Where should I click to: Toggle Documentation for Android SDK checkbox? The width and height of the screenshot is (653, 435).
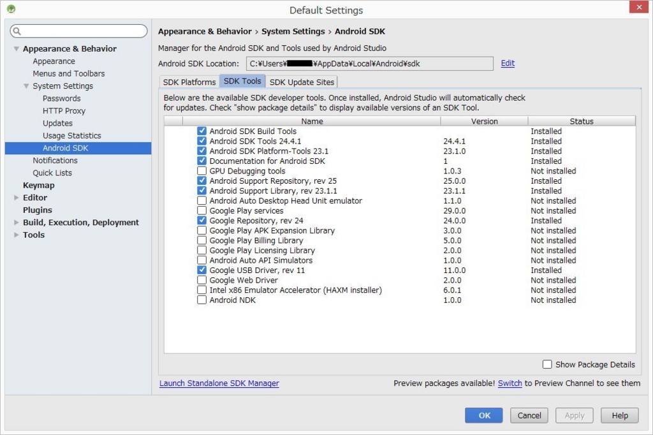(202, 161)
